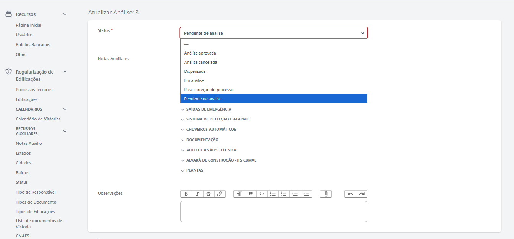
Task: Undo the last edit in Observações
Action: [x=350, y=194]
